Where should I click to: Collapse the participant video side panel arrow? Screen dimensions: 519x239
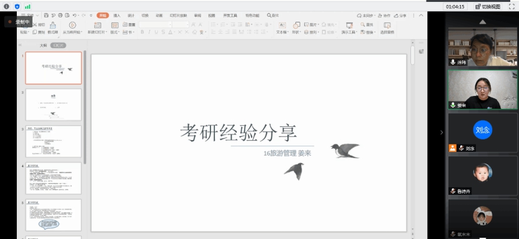click(x=441, y=132)
